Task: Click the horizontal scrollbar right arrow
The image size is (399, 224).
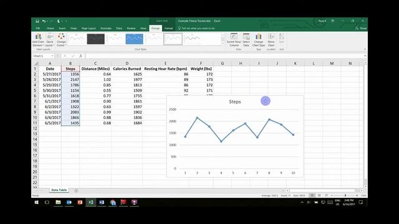Action: (x=362, y=190)
